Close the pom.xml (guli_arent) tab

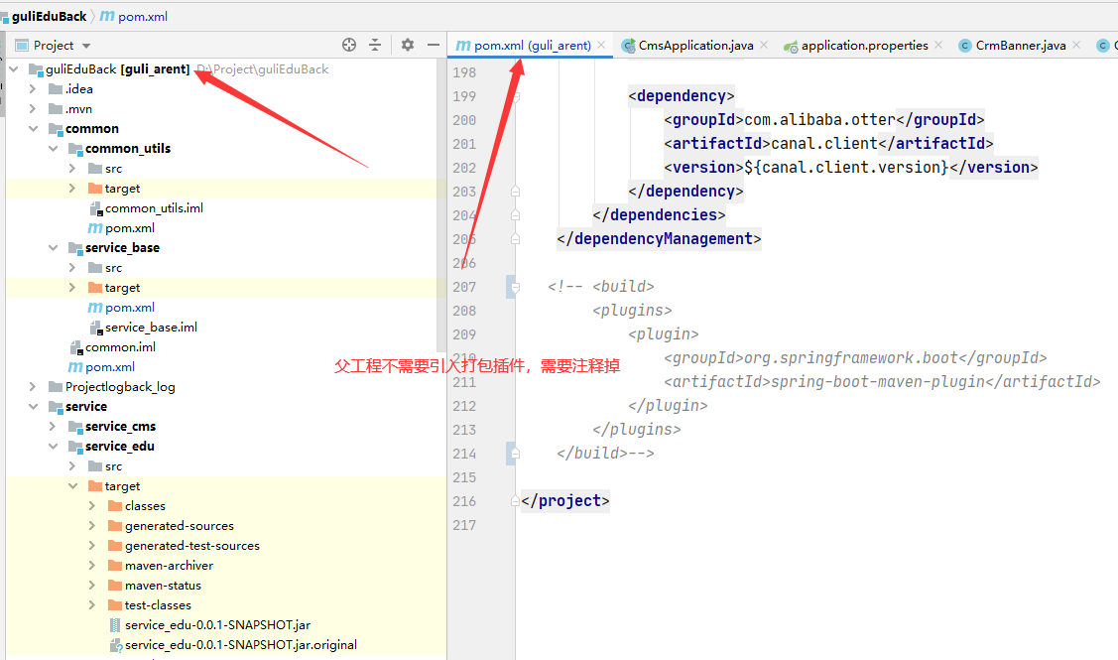(601, 45)
